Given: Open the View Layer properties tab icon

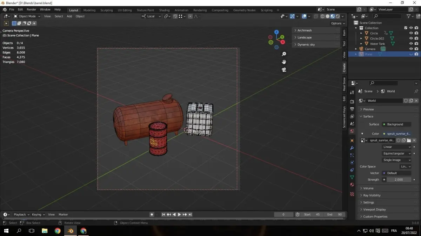Looking at the screenshot, I should click(x=352, y=116).
